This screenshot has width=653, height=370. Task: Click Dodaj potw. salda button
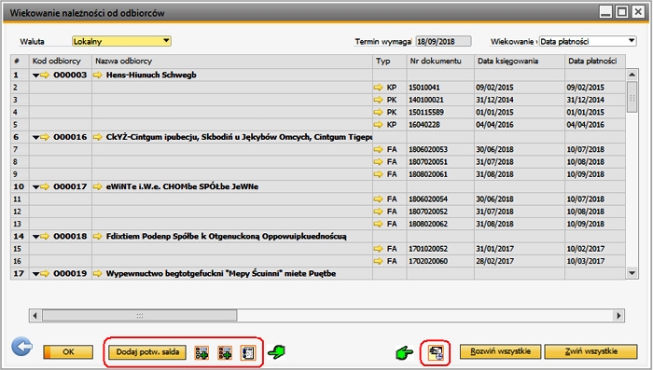point(147,352)
